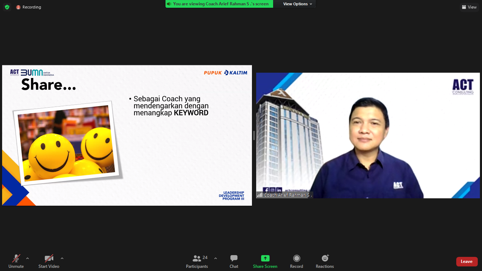Expand the arrow beside Participants
The height and width of the screenshot is (271, 482).
point(216,258)
